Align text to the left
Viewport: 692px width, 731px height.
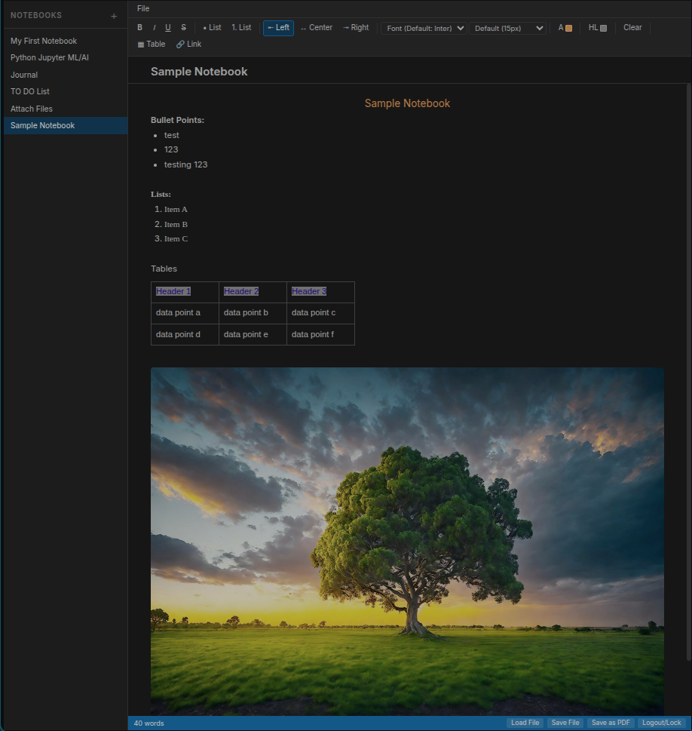[278, 28]
